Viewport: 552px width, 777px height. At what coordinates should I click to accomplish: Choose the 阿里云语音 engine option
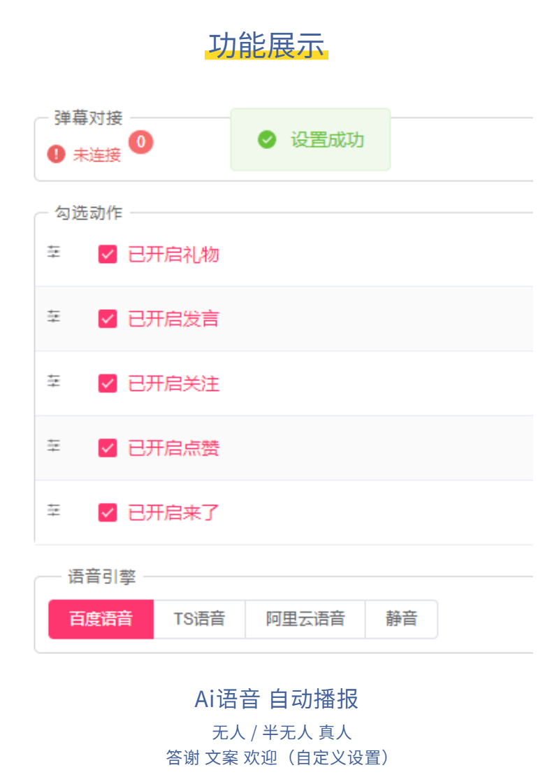click(x=305, y=619)
